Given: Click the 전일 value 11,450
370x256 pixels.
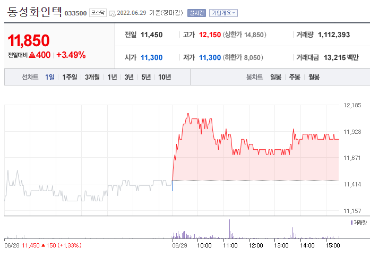Looking at the screenshot, I should point(151,35).
